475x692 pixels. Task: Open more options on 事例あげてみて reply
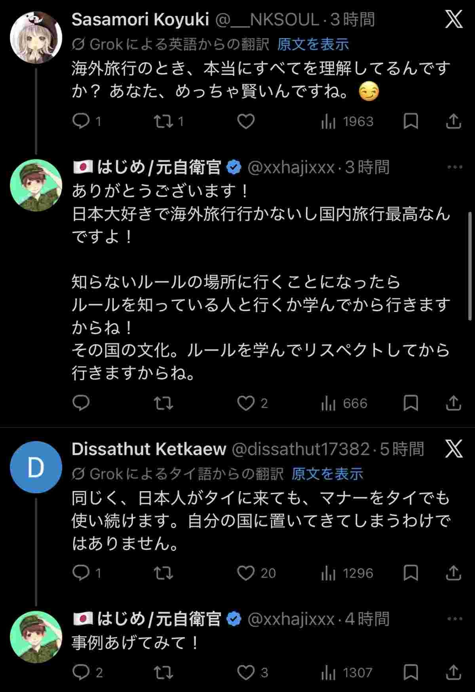[x=454, y=619]
